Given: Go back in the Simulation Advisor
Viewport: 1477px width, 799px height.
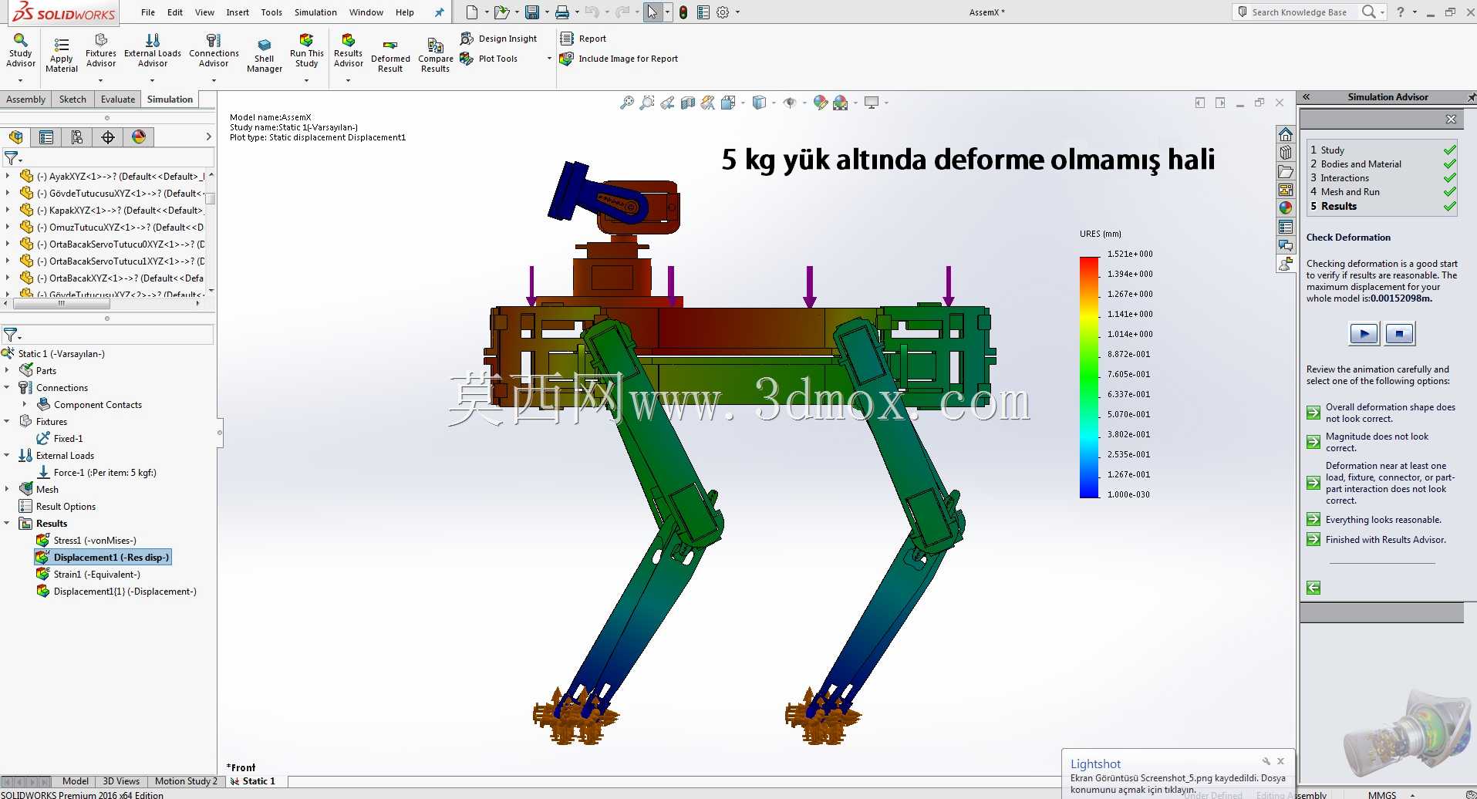Looking at the screenshot, I should 1313,588.
